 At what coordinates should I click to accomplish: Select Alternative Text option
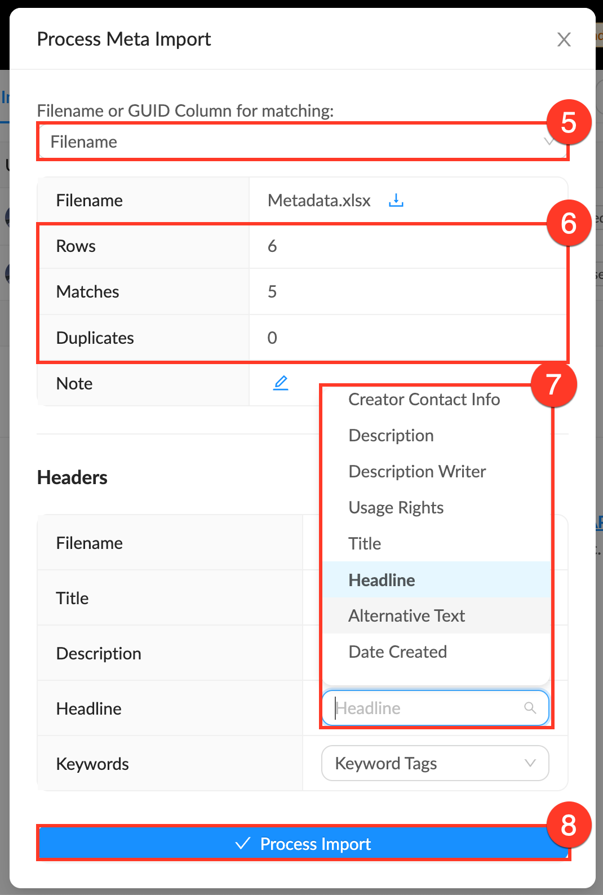406,616
